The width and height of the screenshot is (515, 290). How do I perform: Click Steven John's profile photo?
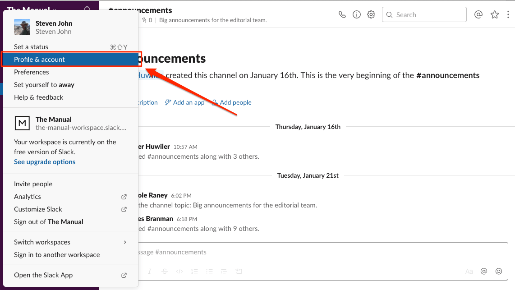point(22,27)
